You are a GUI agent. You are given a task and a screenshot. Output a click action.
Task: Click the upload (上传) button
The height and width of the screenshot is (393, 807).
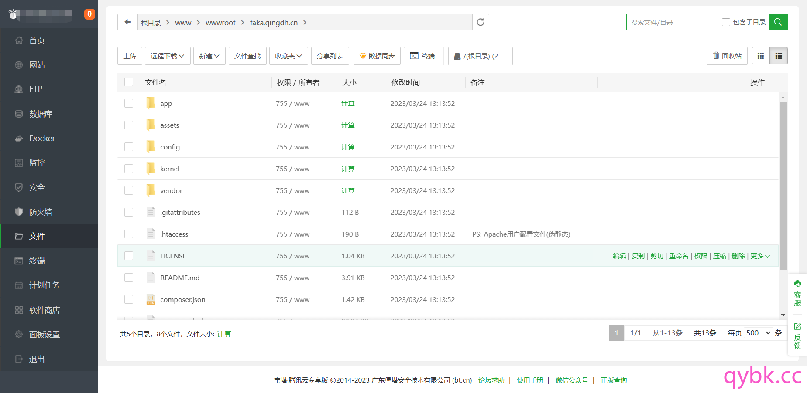click(130, 56)
